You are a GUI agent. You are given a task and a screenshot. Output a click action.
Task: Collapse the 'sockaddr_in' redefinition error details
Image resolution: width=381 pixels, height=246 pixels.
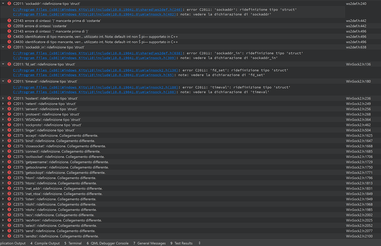[3, 48]
